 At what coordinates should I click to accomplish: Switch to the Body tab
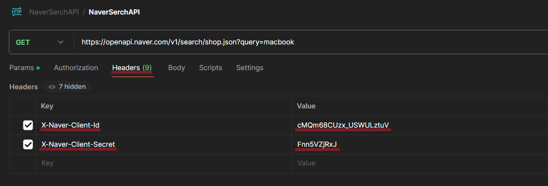(x=176, y=68)
